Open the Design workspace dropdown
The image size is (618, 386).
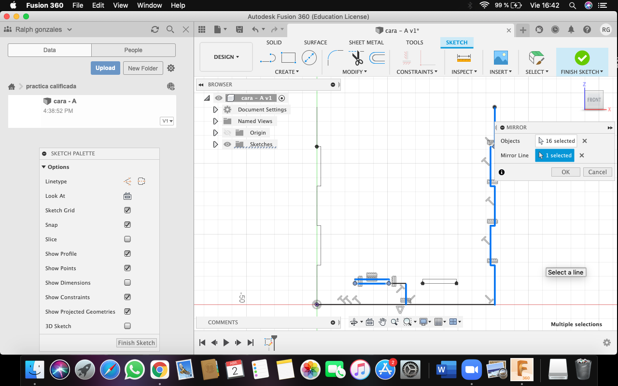coord(226,57)
